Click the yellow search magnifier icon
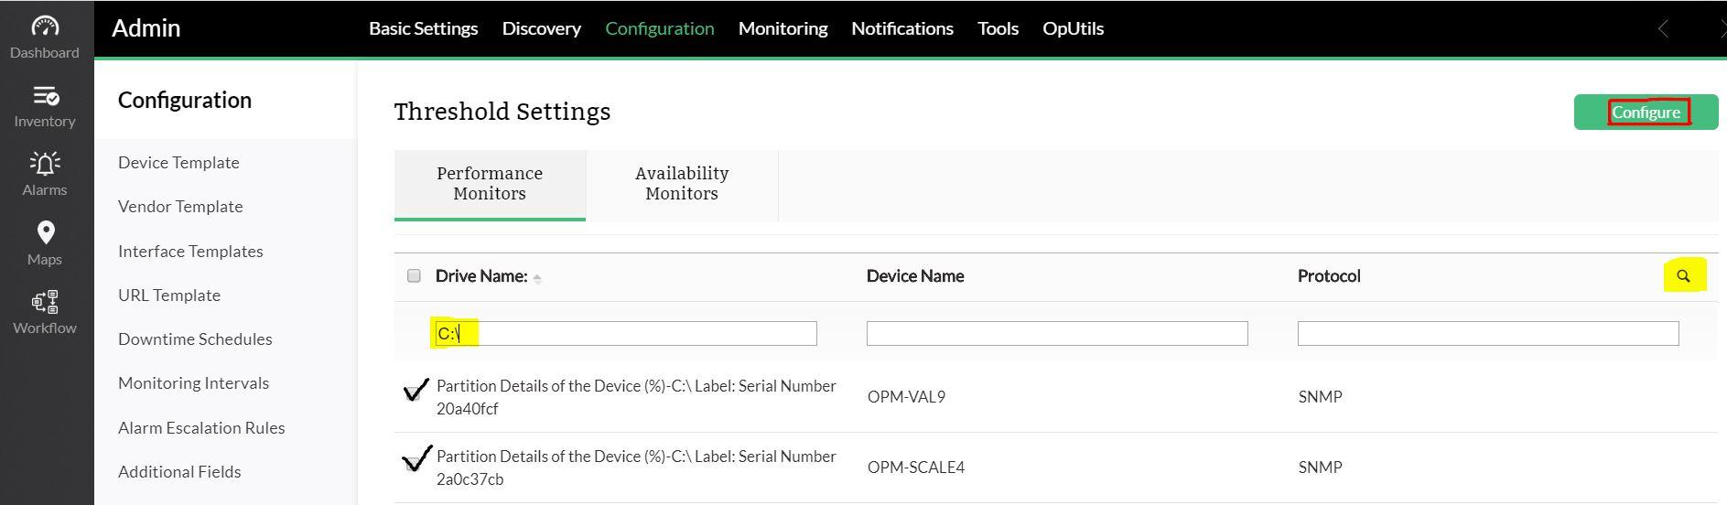The width and height of the screenshot is (1727, 505). point(1683,276)
